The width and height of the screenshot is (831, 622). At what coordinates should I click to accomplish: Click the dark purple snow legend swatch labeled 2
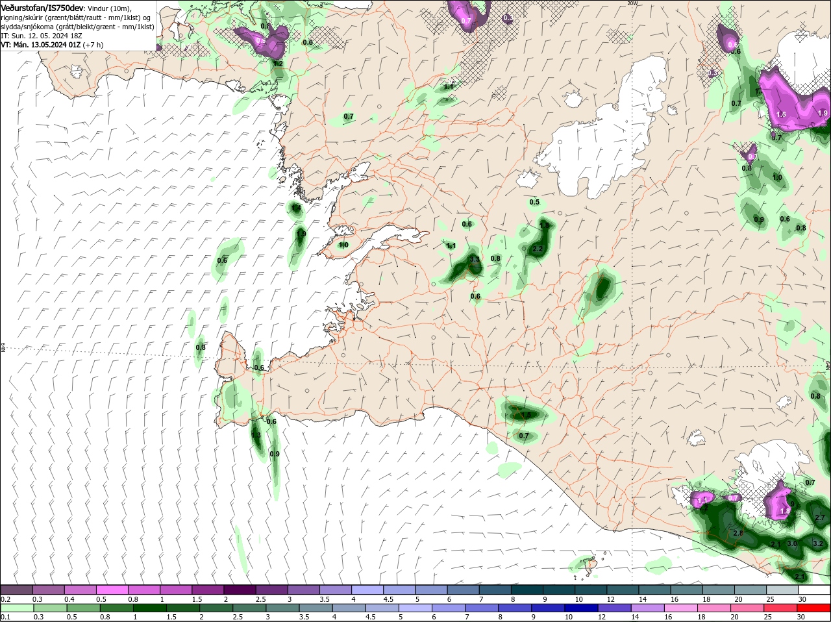click(x=239, y=590)
